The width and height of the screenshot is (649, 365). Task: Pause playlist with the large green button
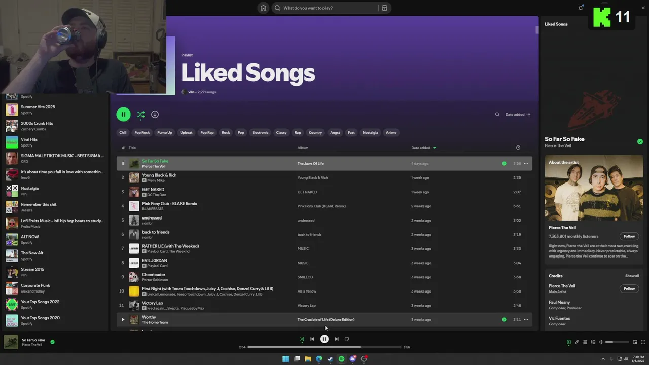tap(123, 114)
